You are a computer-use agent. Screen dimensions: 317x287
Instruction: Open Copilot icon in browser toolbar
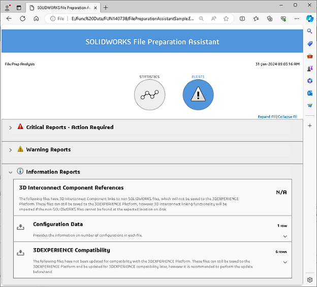[x=310, y=18]
